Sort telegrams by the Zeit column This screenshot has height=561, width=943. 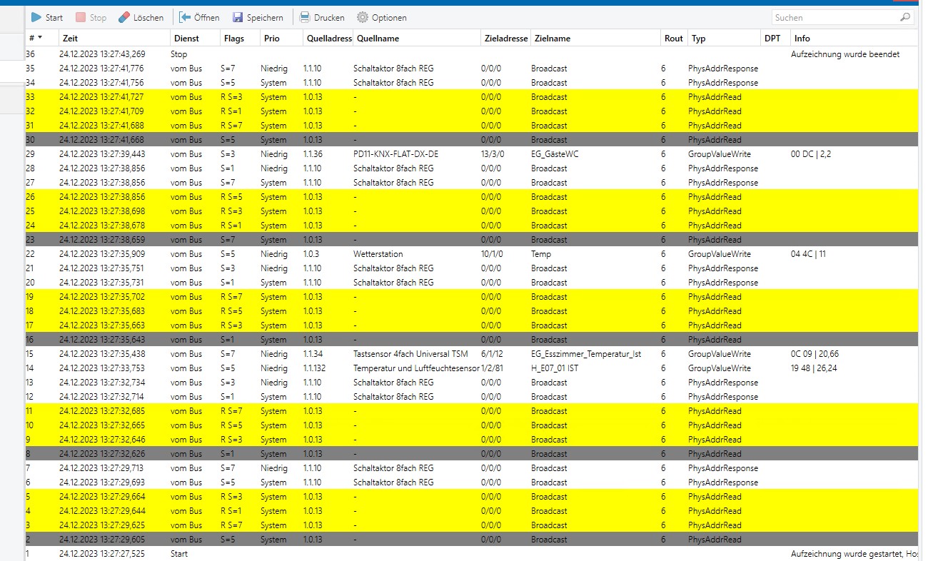[x=114, y=39]
